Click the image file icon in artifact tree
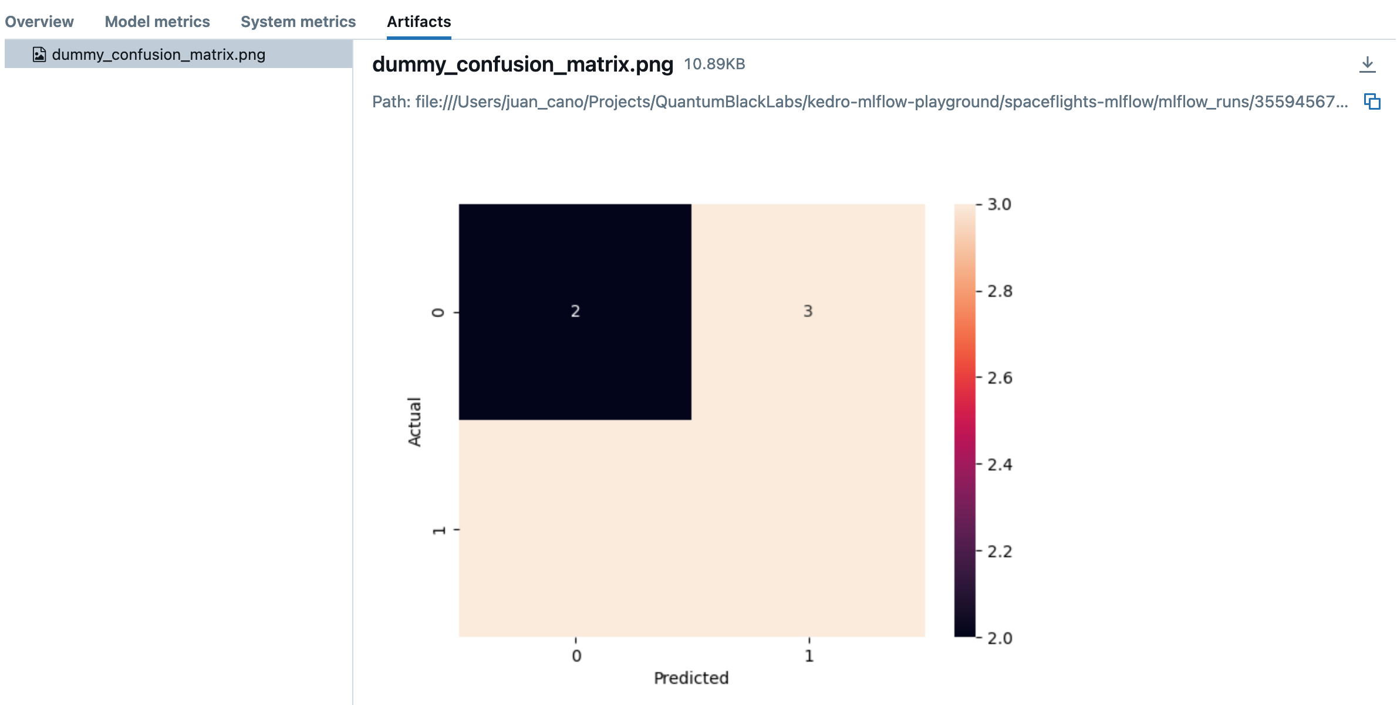 click(39, 55)
